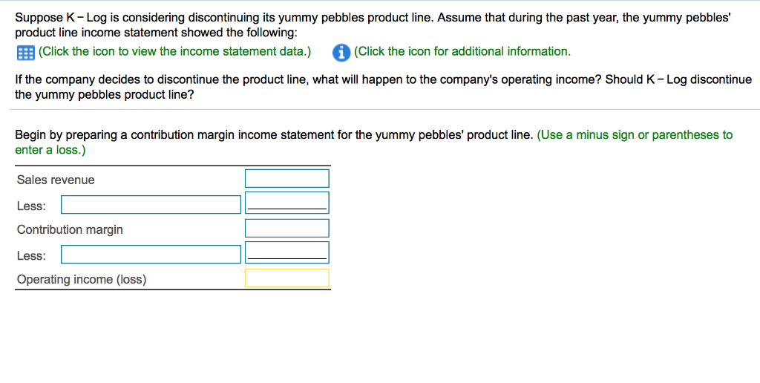Select the Contribution margin amount field
Viewport: 760px width, 383px height.
[287, 229]
